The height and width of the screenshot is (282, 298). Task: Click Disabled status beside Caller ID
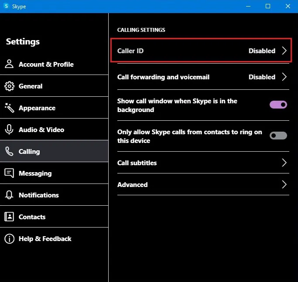262,51
